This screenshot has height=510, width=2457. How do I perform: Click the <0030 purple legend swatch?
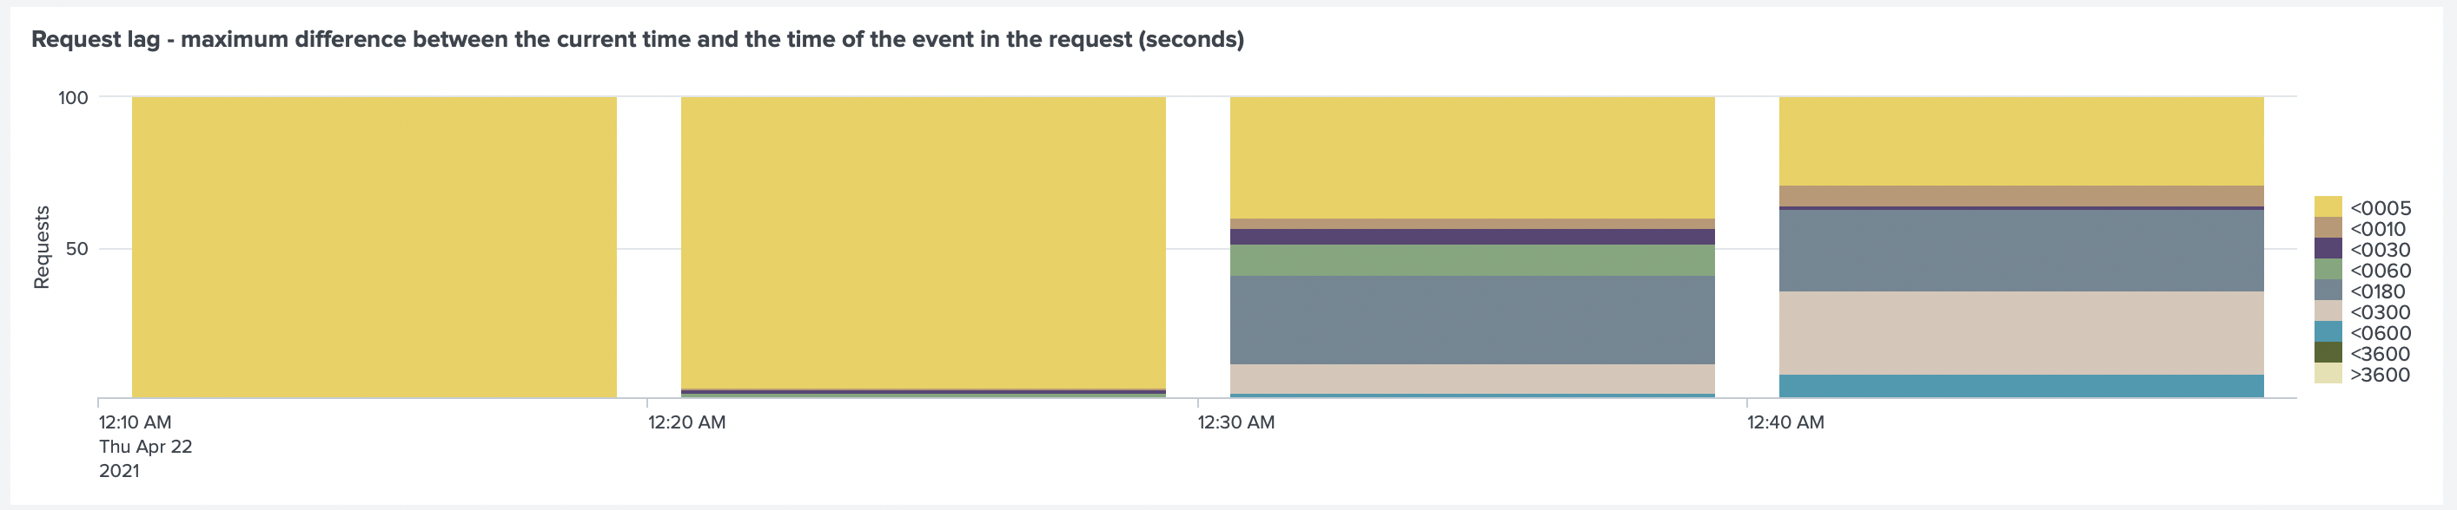(x=2328, y=248)
